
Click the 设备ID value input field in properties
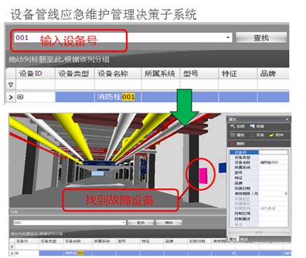pos(273,152)
